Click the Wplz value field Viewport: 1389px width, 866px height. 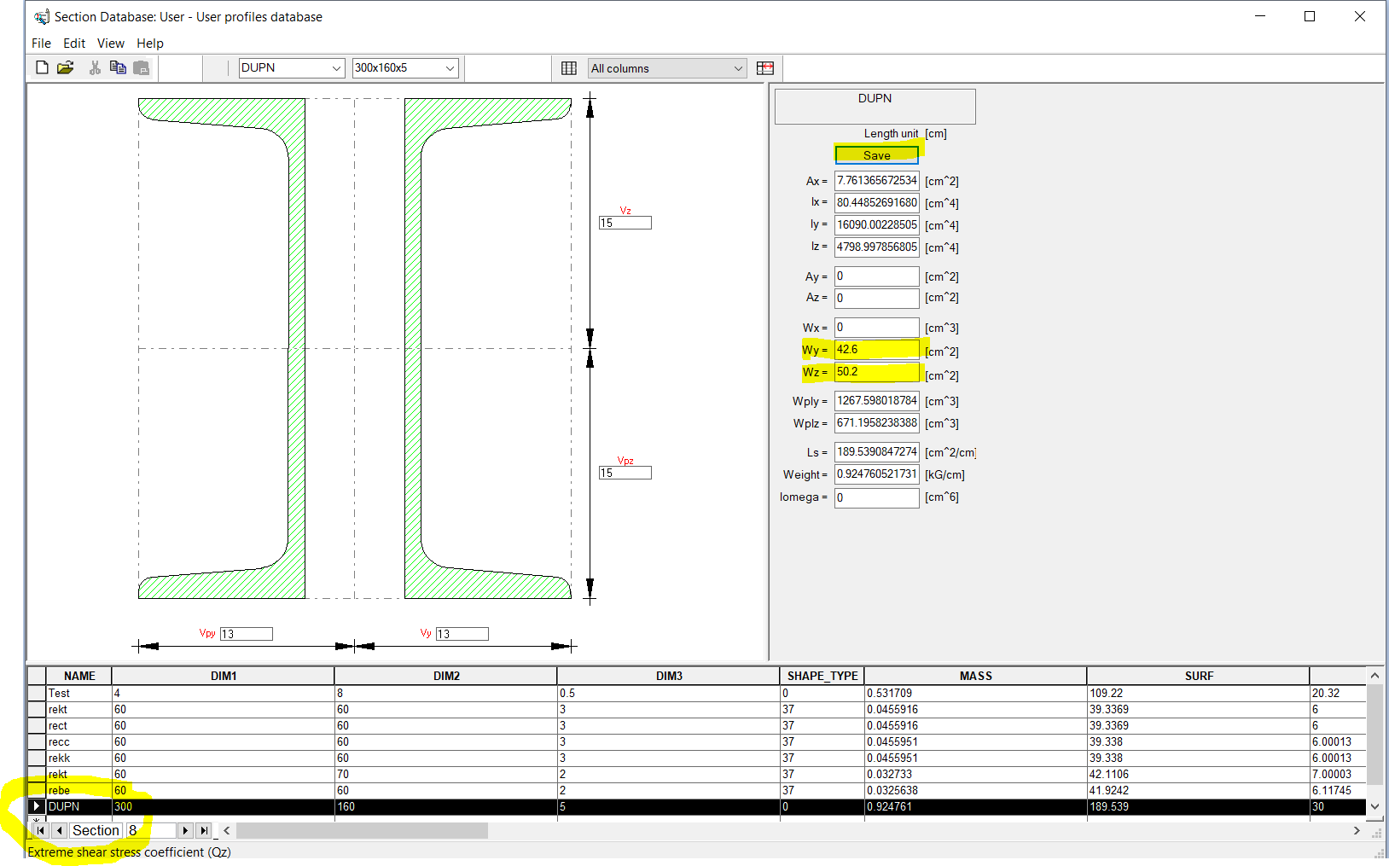click(x=876, y=423)
